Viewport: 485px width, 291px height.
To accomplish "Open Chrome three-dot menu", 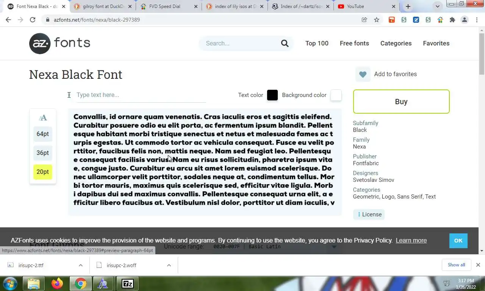I will click(477, 20).
